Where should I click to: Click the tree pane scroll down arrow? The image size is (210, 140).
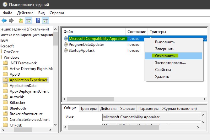pyautogui.click(x=56, y=125)
